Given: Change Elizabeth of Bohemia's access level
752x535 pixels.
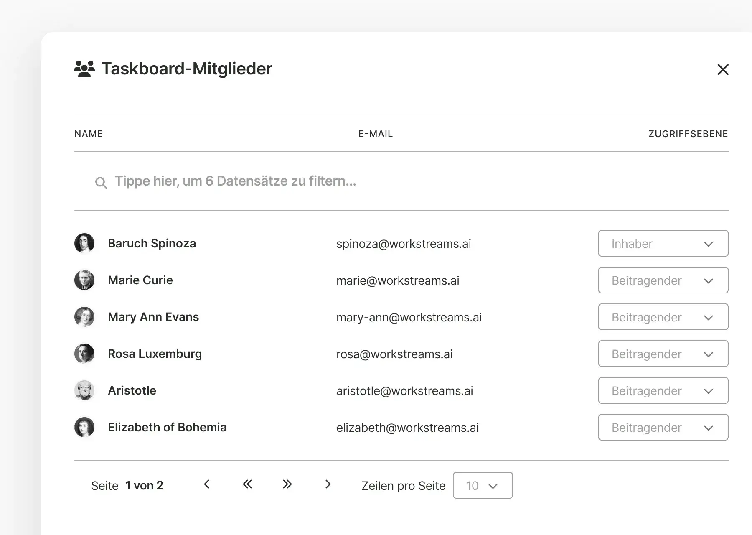Looking at the screenshot, I should (x=663, y=427).
